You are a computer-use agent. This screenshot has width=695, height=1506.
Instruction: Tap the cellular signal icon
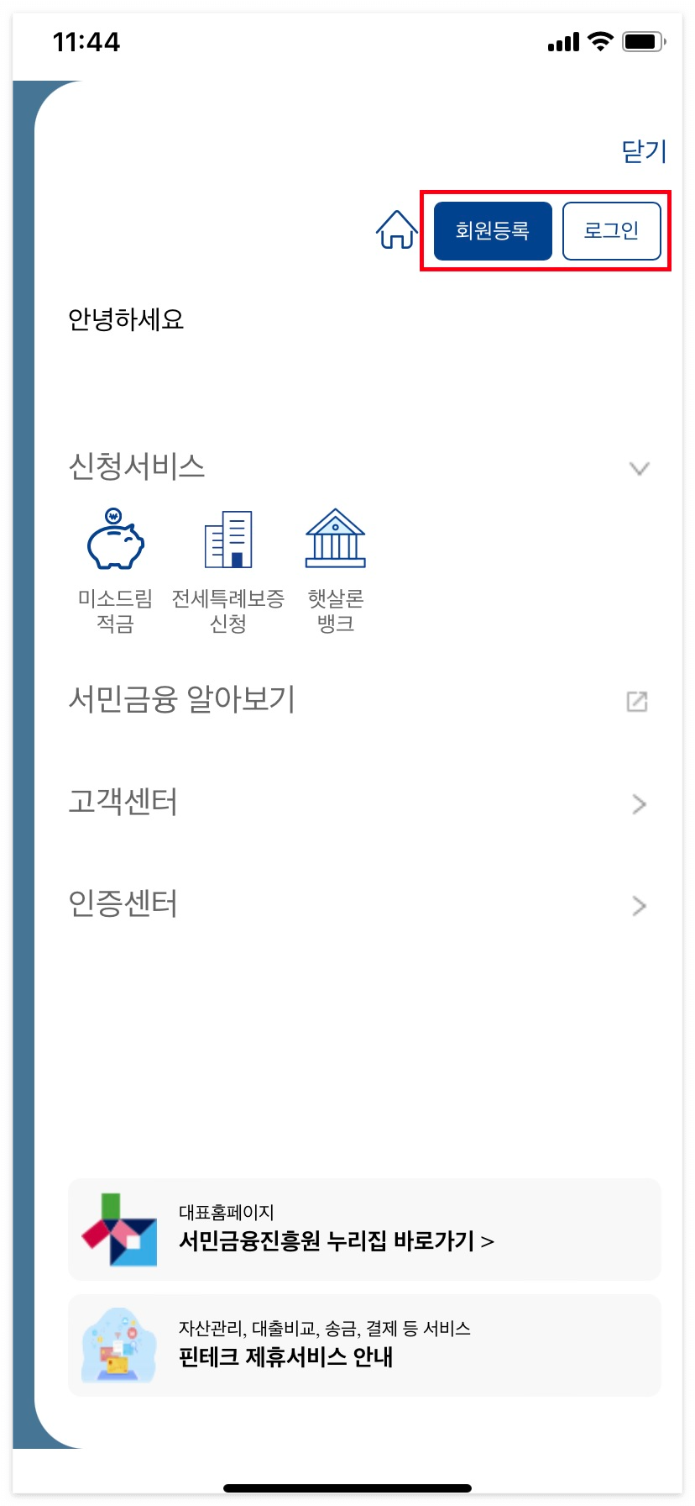coord(563,42)
